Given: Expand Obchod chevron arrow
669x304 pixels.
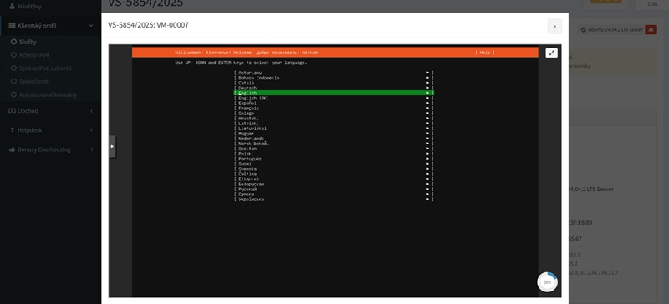Looking at the screenshot, I should pyautogui.click(x=91, y=111).
